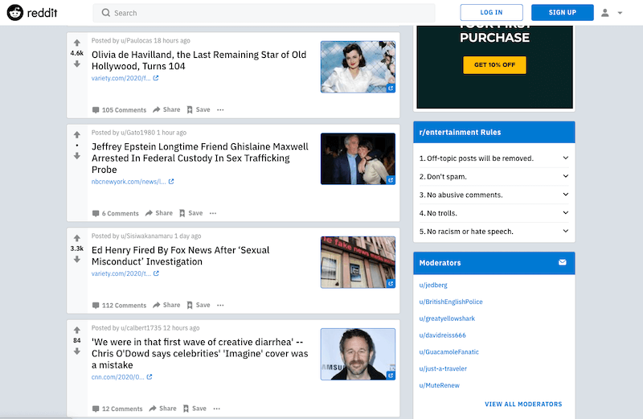Open more options for Olivia de Havilland post
Viewport: 643px width, 419px height.
pos(220,109)
